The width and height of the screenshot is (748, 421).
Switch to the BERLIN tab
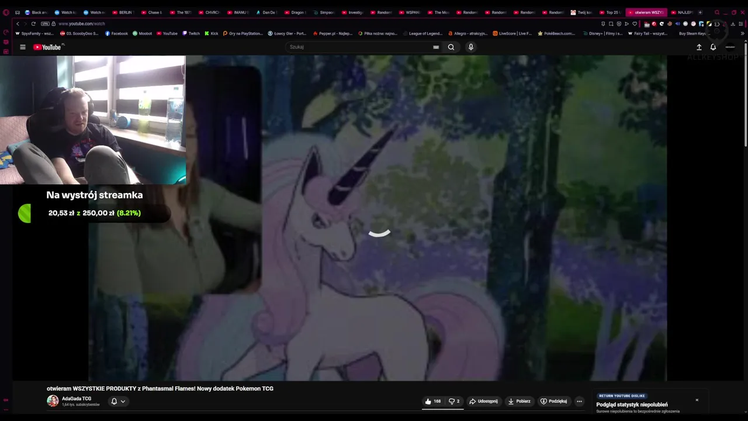(x=123, y=12)
